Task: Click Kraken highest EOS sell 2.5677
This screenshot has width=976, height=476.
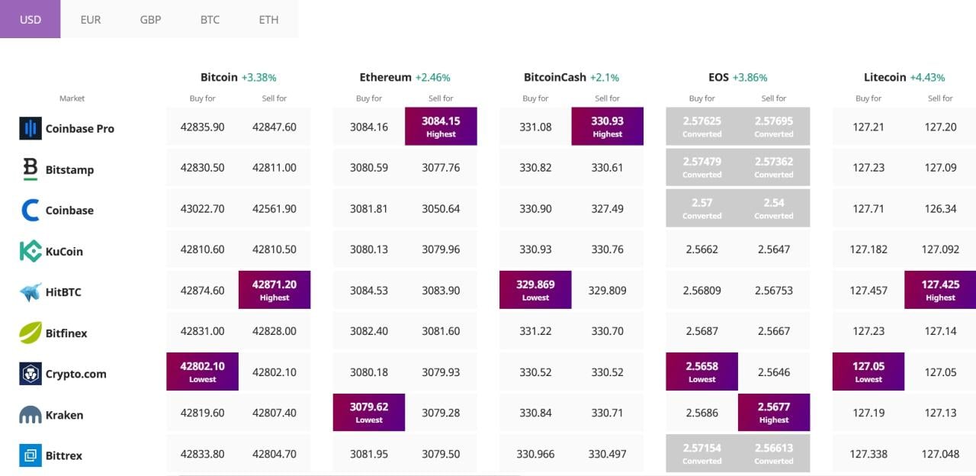Action: pyautogui.click(x=774, y=412)
